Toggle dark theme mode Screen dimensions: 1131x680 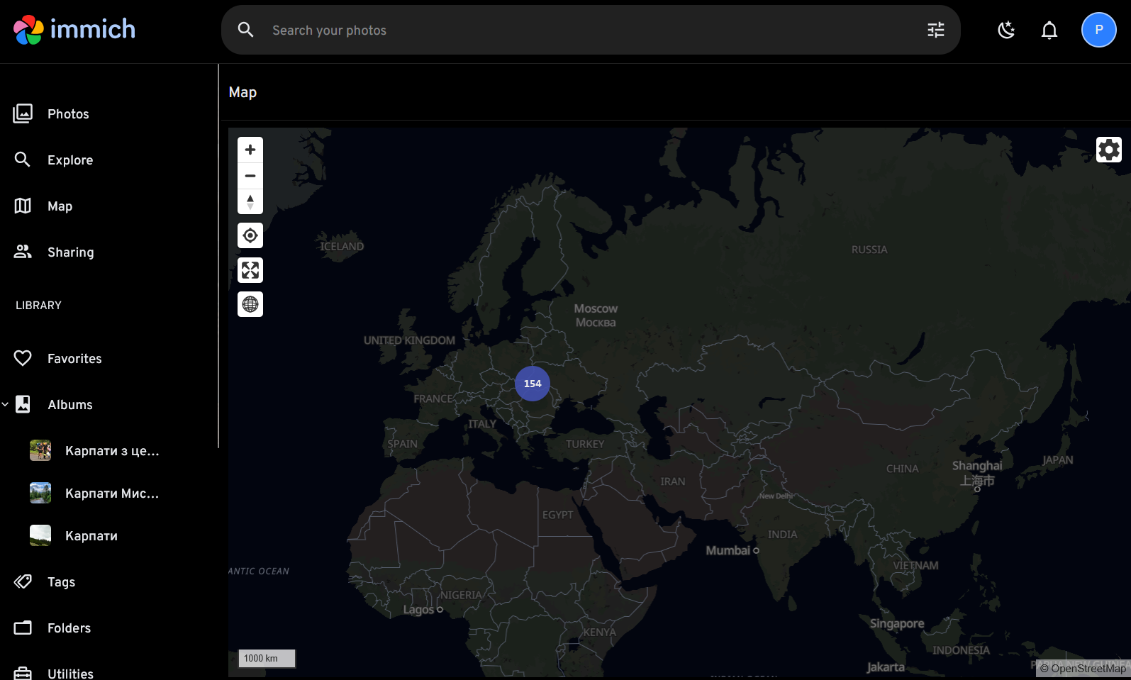(x=1005, y=30)
